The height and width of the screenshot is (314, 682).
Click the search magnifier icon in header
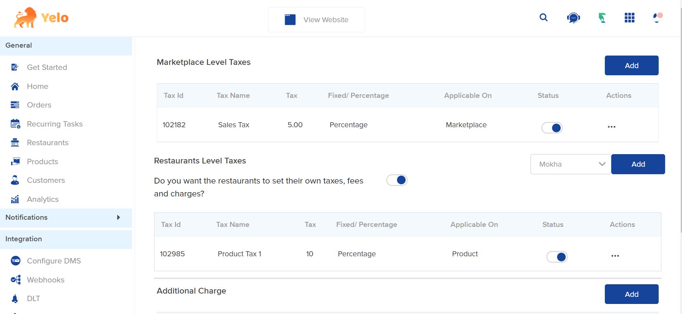(543, 18)
